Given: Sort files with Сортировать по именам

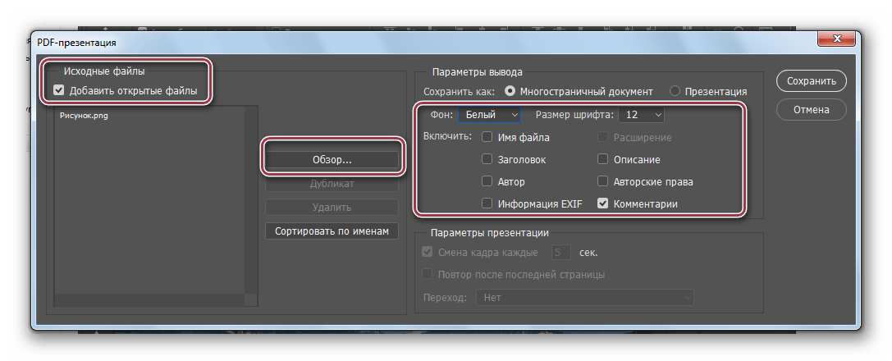Looking at the screenshot, I should coord(332,231).
